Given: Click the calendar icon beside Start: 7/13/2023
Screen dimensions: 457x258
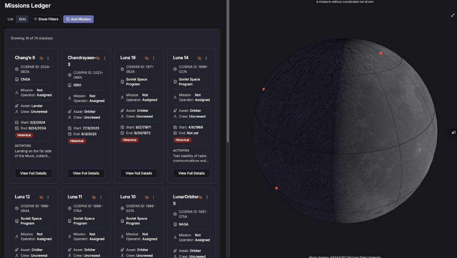Looking at the screenshot, I should (70, 128).
